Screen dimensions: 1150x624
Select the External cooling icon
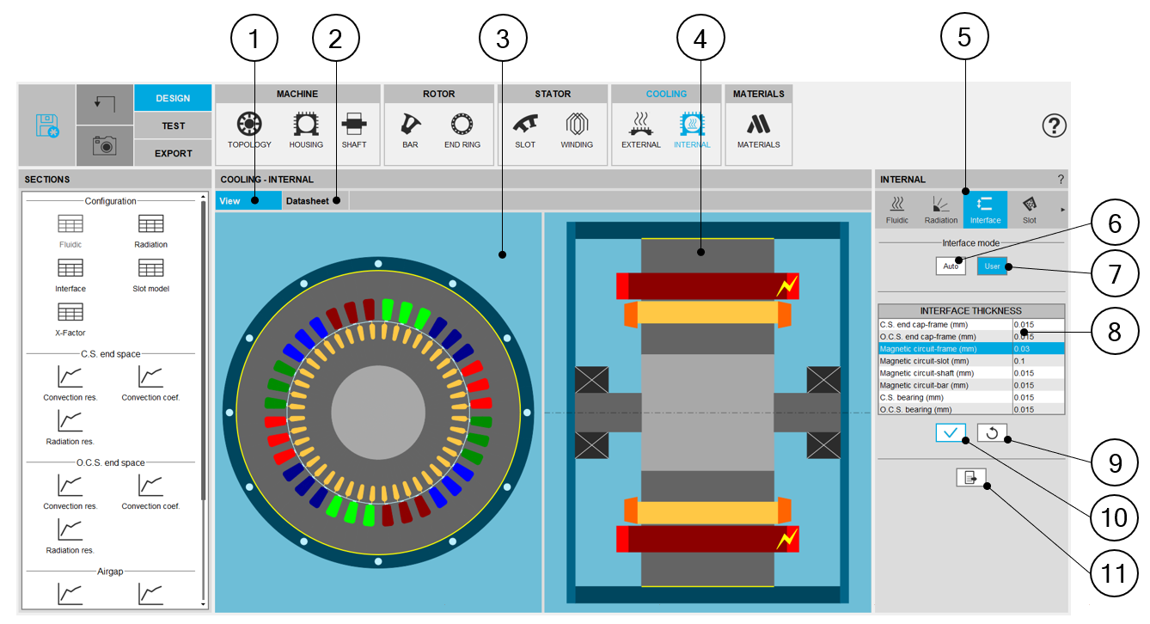640,129
